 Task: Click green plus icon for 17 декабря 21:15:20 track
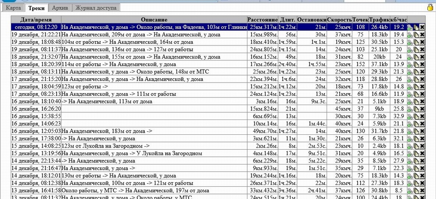pyautogui.click(x=410, y=79)
